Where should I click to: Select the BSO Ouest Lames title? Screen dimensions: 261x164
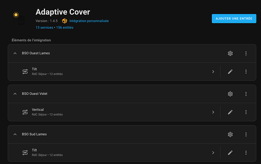point(36,53)
